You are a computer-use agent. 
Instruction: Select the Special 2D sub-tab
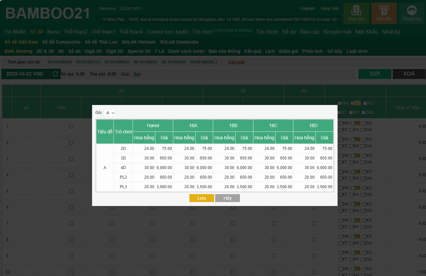tap(139, 51)
